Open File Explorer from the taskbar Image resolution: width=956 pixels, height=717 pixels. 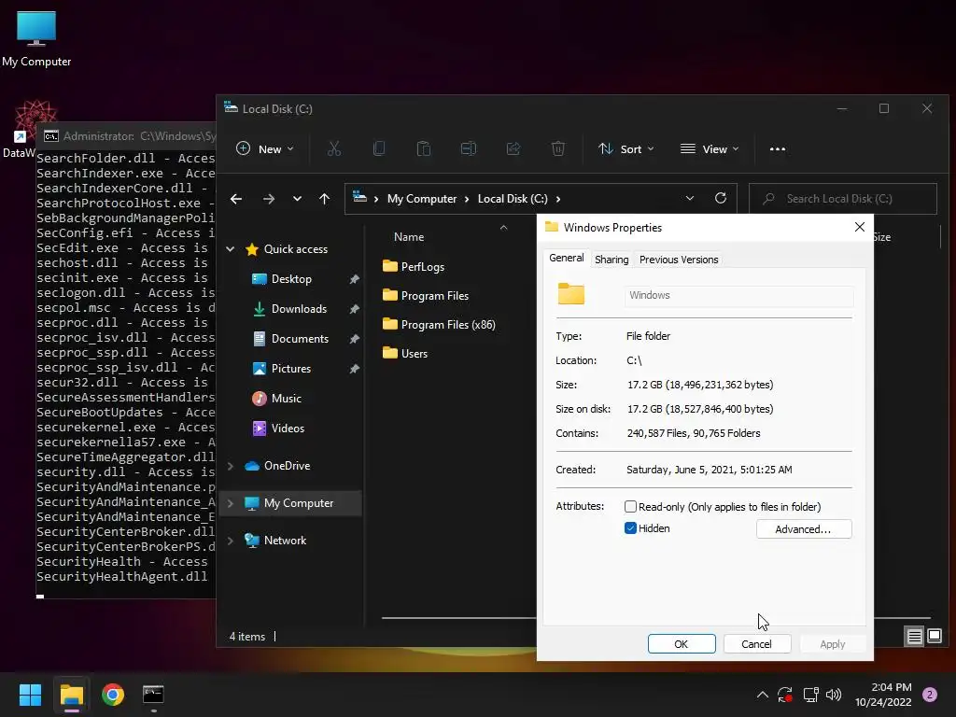(71, 695)
